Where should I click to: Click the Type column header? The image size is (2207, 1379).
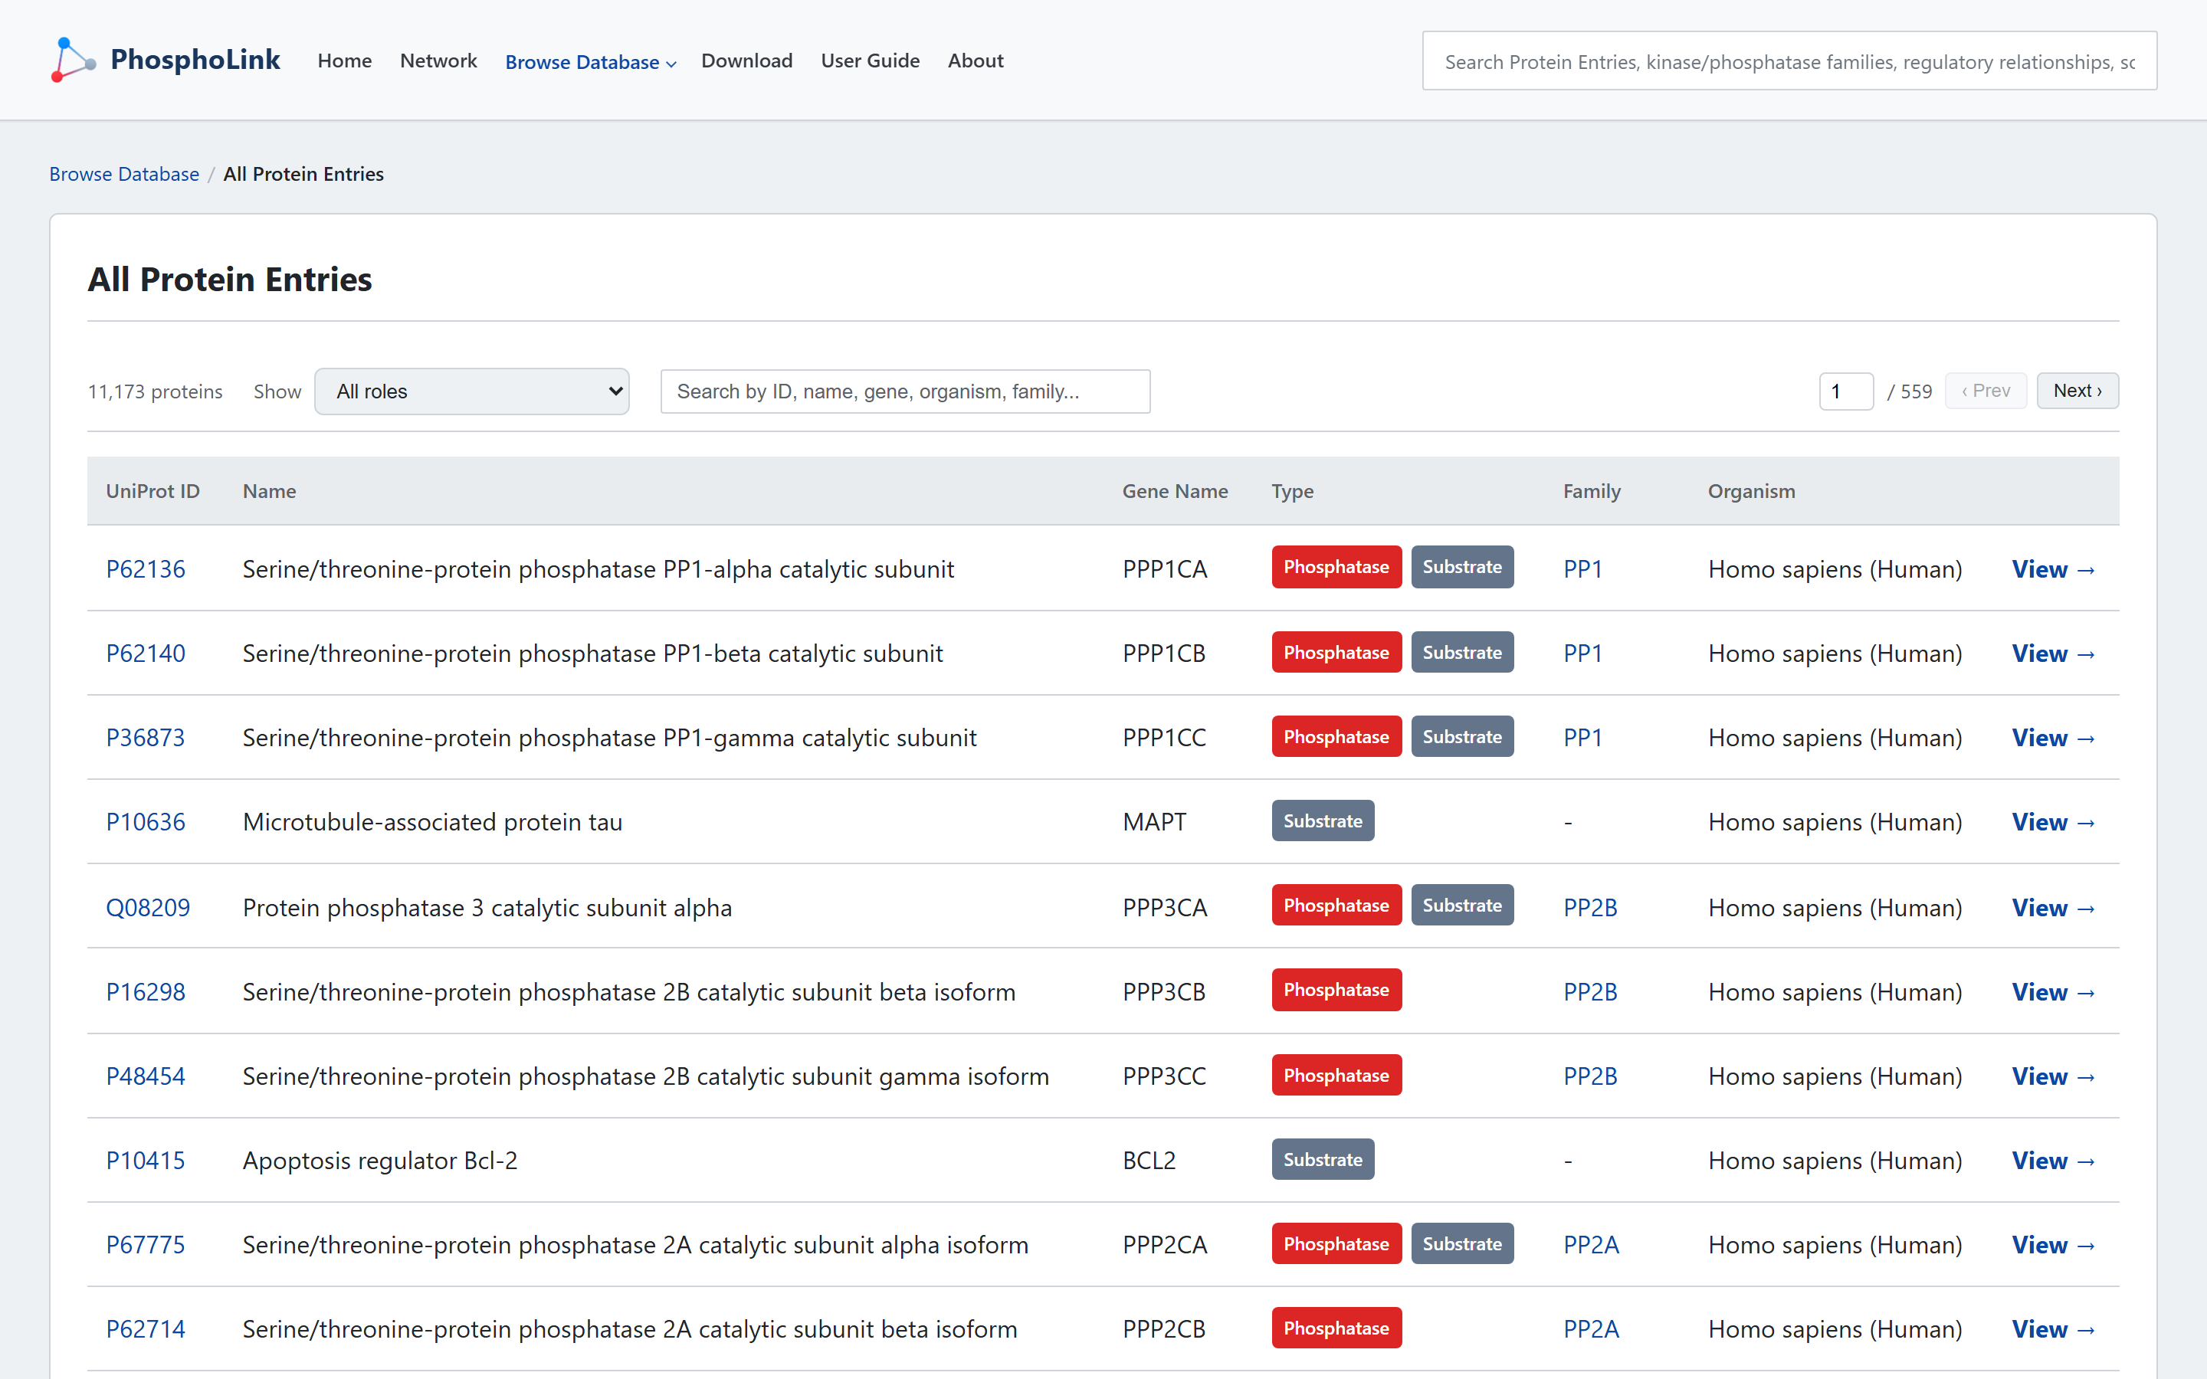point(1292,490)
